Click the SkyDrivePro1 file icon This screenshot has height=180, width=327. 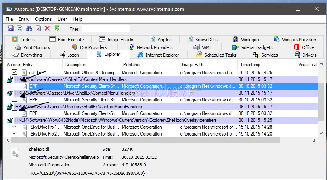point(24,127)
